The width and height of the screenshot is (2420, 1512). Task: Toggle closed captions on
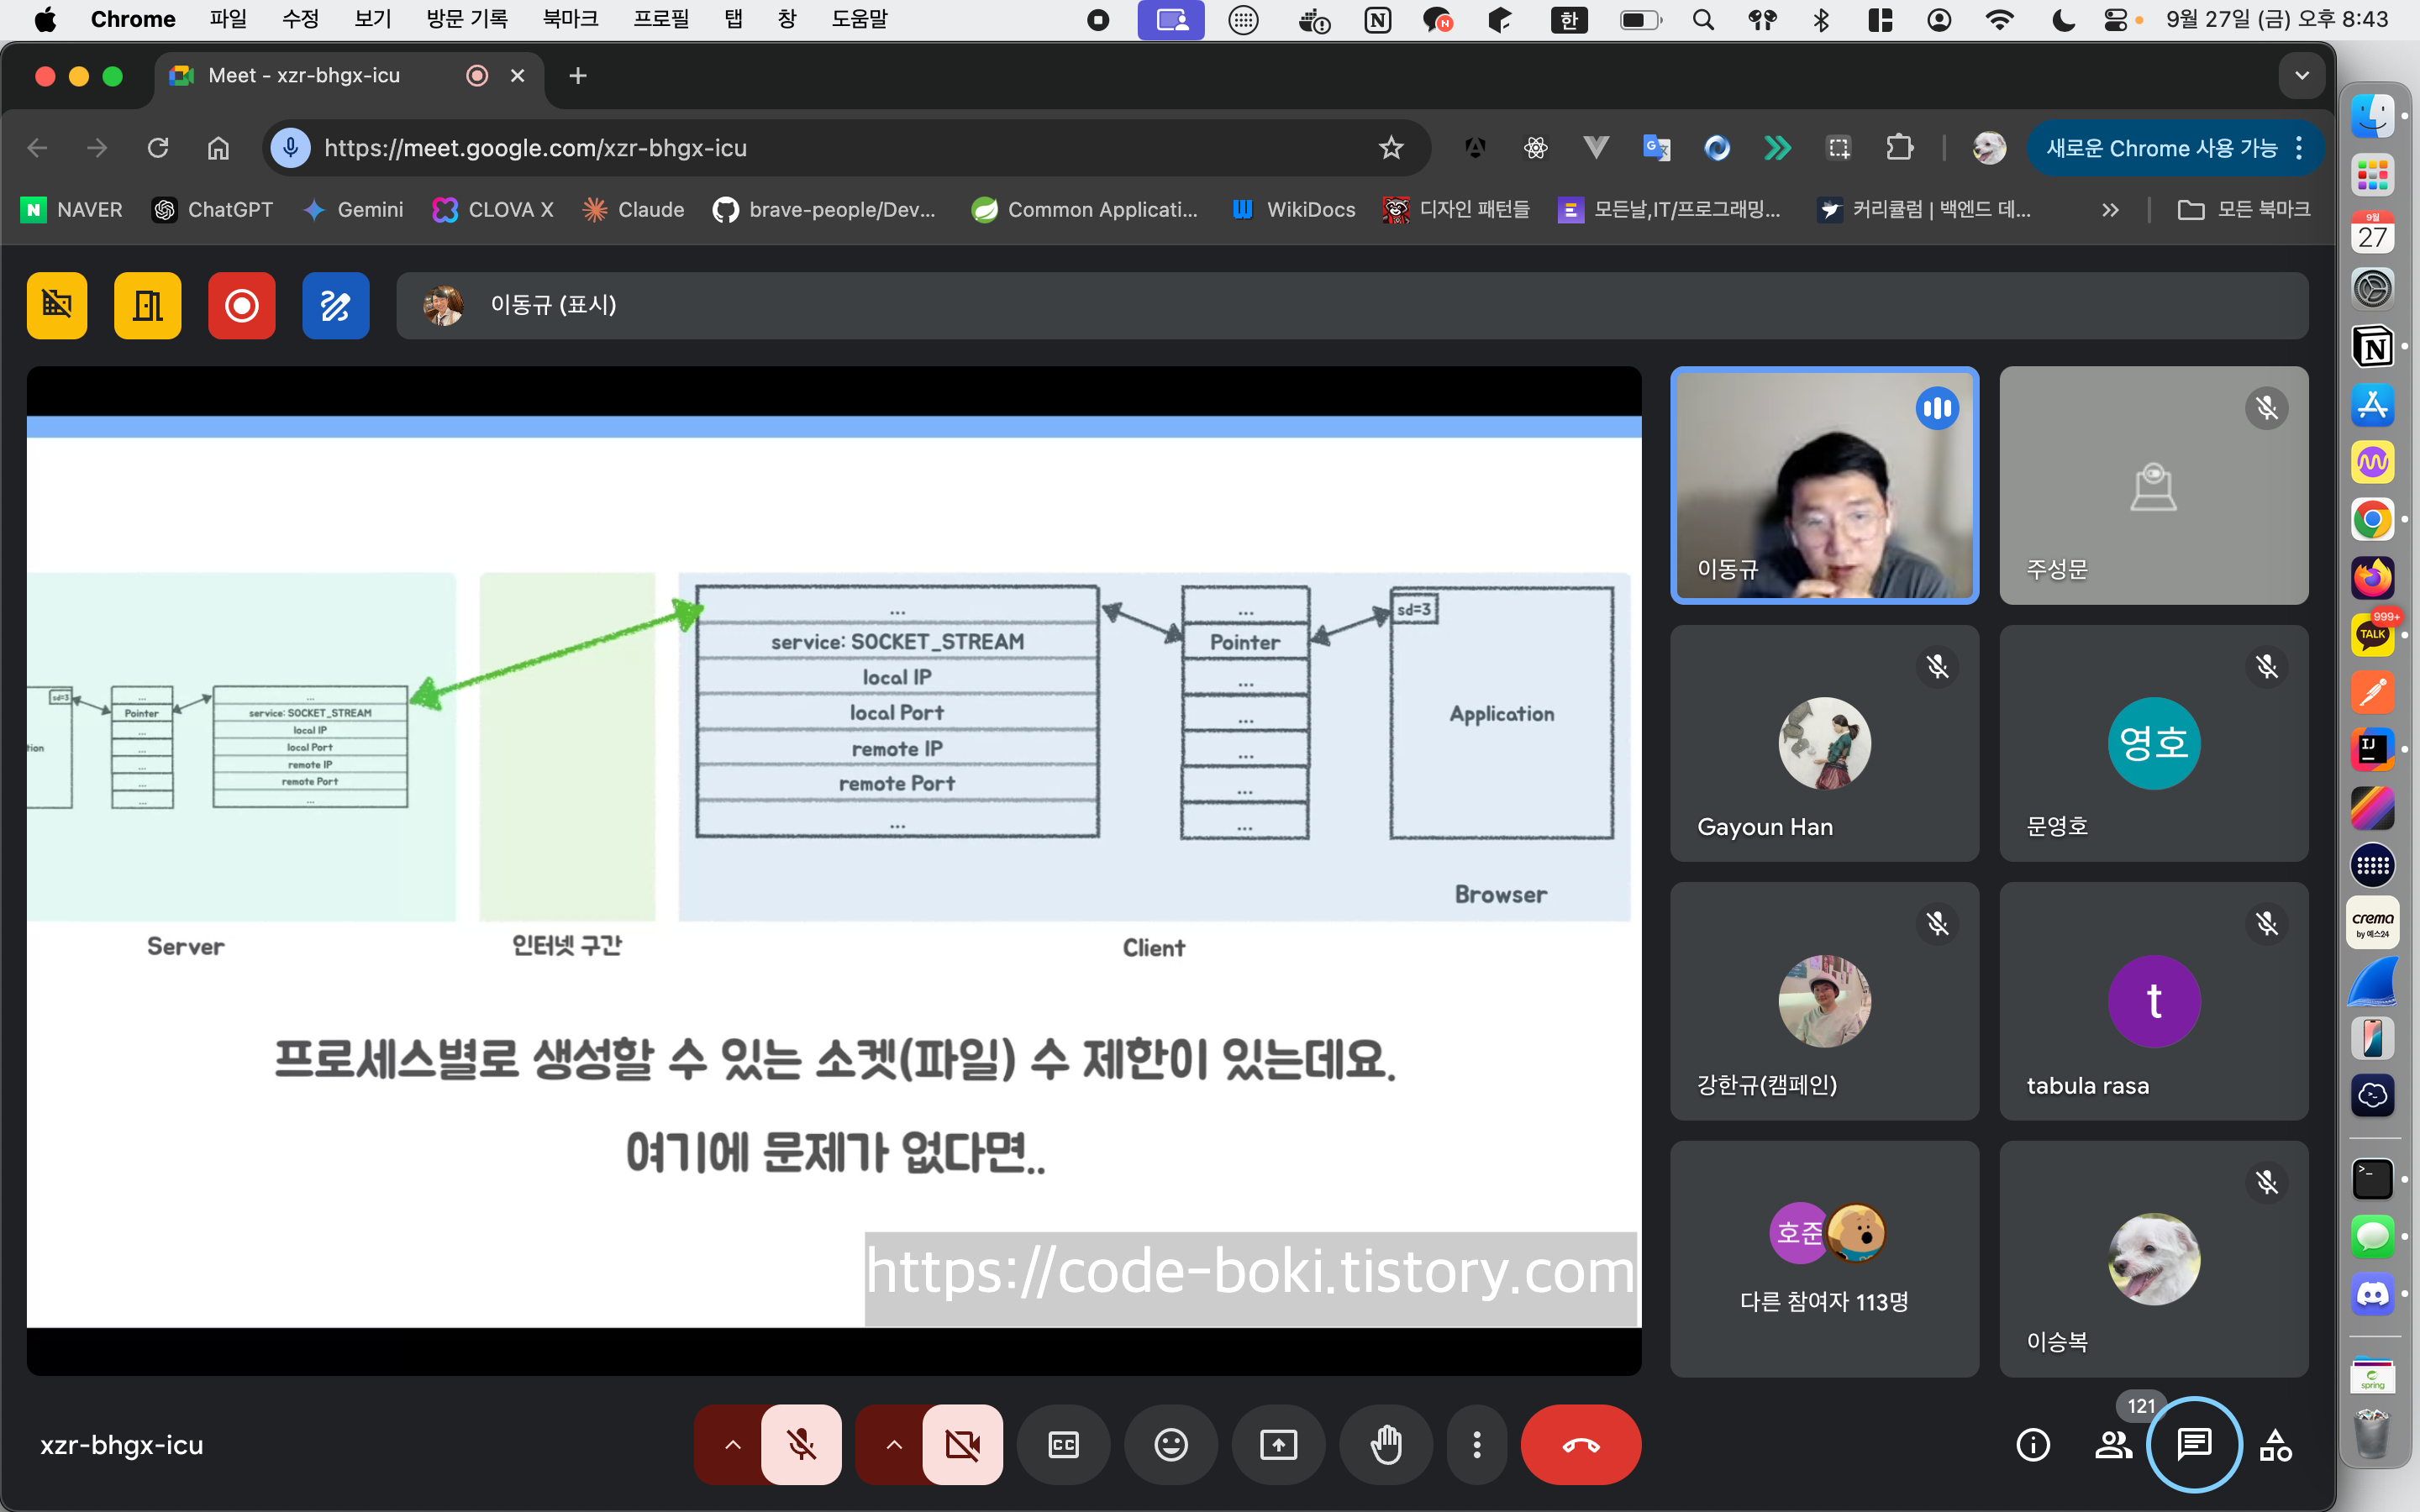click(1063, 1444)
